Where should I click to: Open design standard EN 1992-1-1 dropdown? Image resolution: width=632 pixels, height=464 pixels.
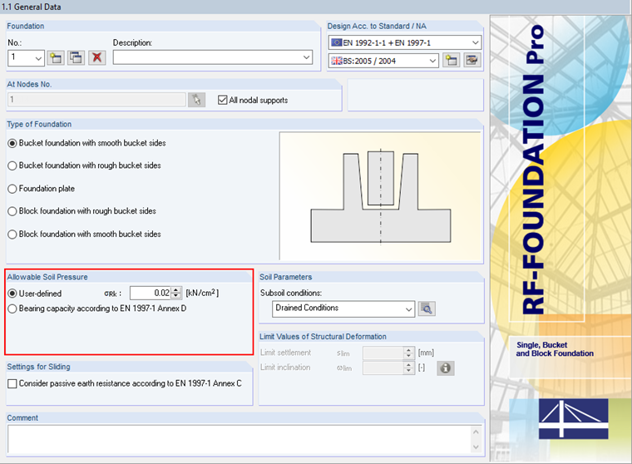tap(475, 42)
